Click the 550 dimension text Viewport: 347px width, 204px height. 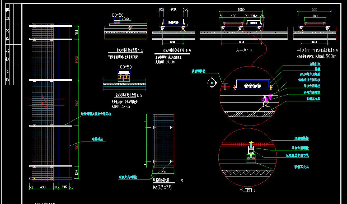pyautogui.click(x=314, y=9)
